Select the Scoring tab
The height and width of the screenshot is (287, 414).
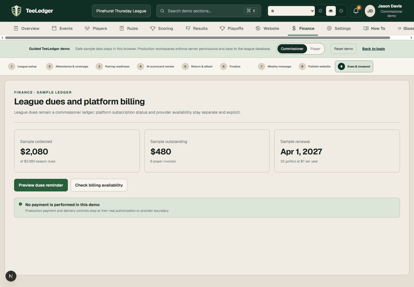click(162, 28)
